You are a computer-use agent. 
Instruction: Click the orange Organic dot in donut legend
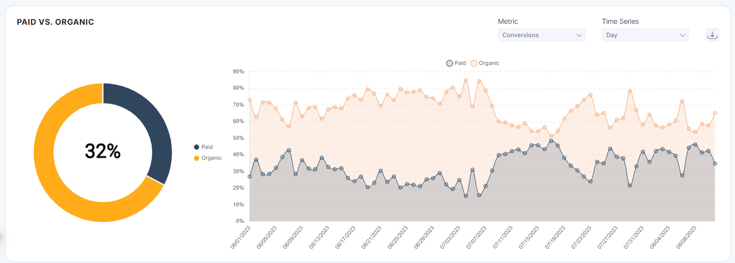click(x=197, y=158)
